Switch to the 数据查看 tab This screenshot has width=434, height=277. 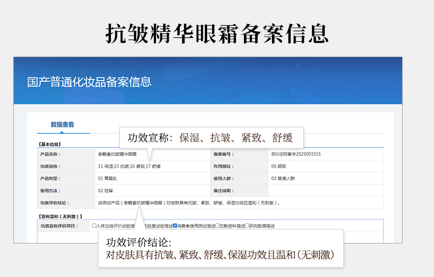pos(62,125)
